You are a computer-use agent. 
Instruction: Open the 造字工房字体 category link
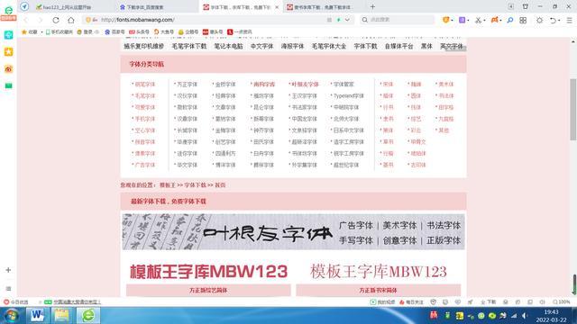[348, 142]
